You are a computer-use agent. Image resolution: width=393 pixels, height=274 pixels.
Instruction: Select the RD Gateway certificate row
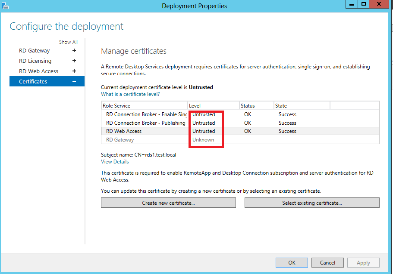click(240, 139)
